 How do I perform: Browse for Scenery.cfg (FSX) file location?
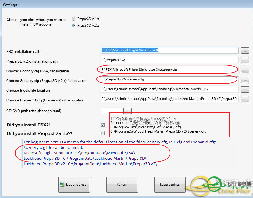pos(245,70)
